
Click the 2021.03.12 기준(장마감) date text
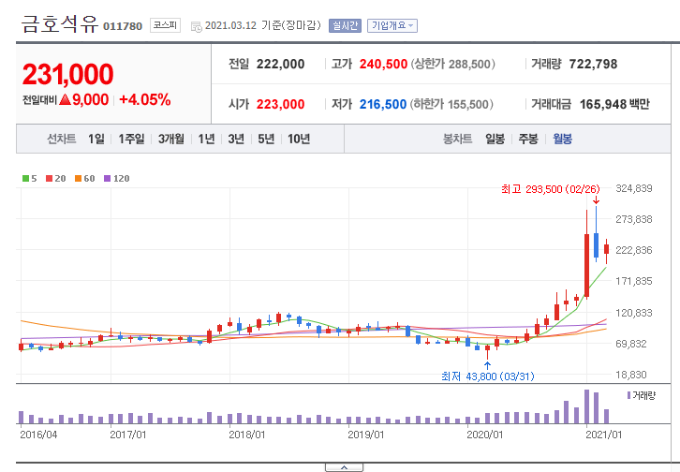(263, 25)
